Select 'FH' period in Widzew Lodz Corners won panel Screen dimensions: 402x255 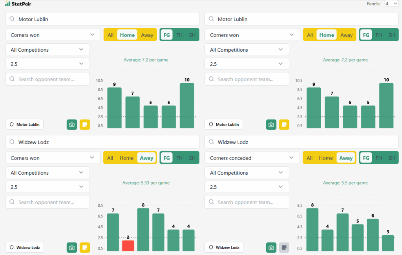tap(179, 158)
